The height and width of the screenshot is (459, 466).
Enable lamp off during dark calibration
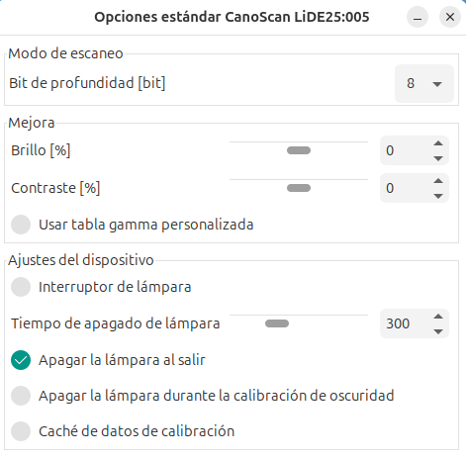(21, 396)
